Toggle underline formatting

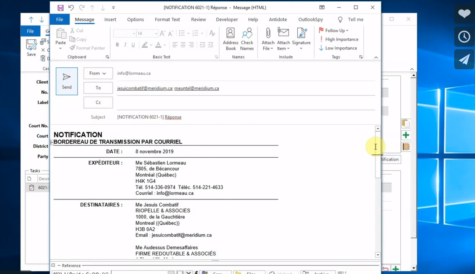(134, 45)
